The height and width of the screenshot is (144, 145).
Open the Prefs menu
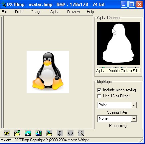coord(19,12)
